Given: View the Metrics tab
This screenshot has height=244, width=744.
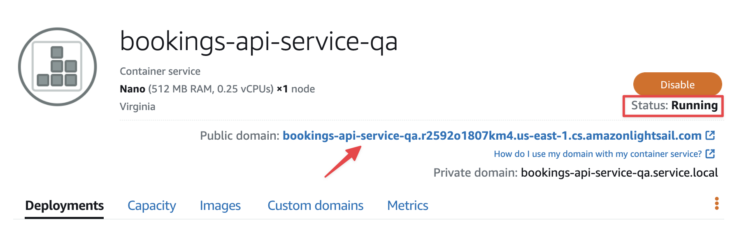Looking at the screenshot, I should tap(407, 205).
